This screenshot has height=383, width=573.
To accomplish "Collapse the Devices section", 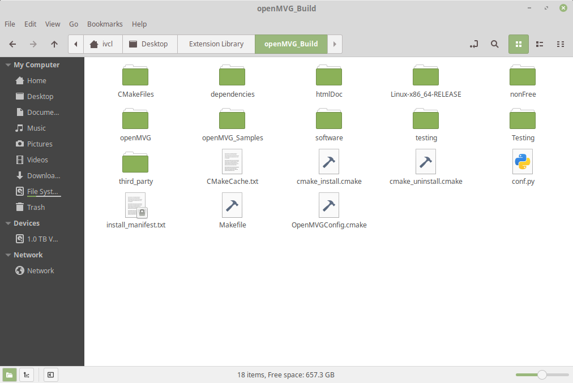I will click(x=7, y=223).
